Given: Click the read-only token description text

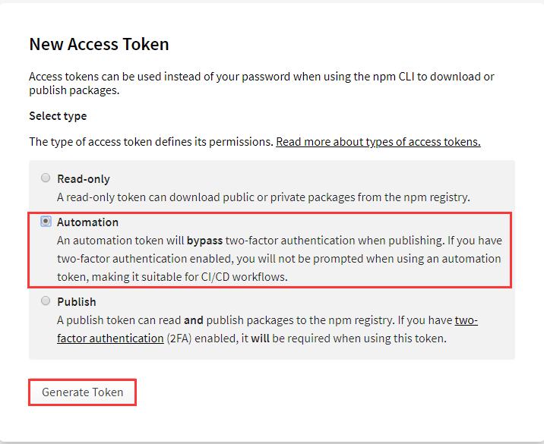Looking at the screenshot, I should pyautogui.click(x=264, y=197).
